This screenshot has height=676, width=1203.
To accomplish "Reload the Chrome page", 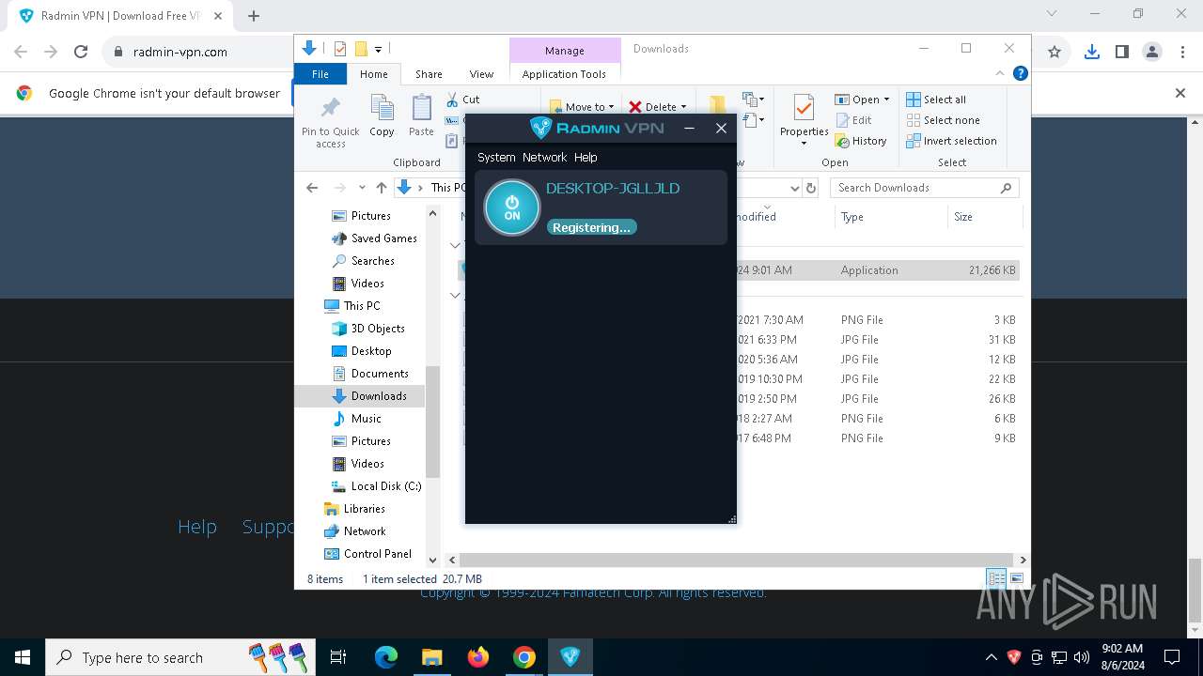I will 81,52.
